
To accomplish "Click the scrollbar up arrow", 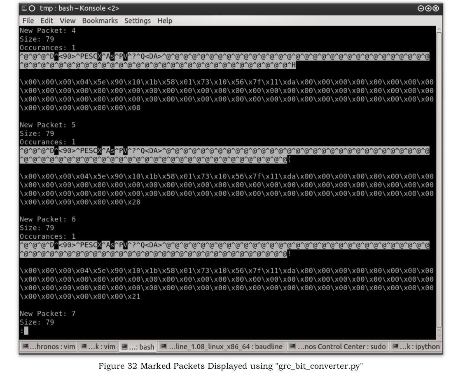I will (439, 29).
